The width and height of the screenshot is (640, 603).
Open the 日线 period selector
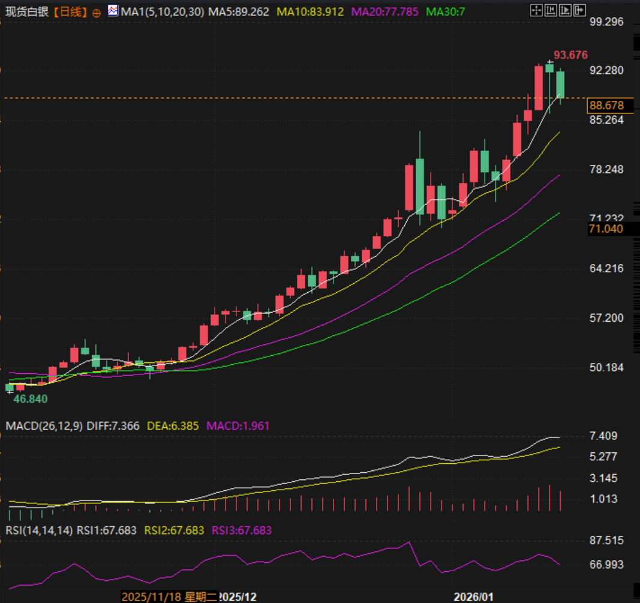click(x=70, y=11)
